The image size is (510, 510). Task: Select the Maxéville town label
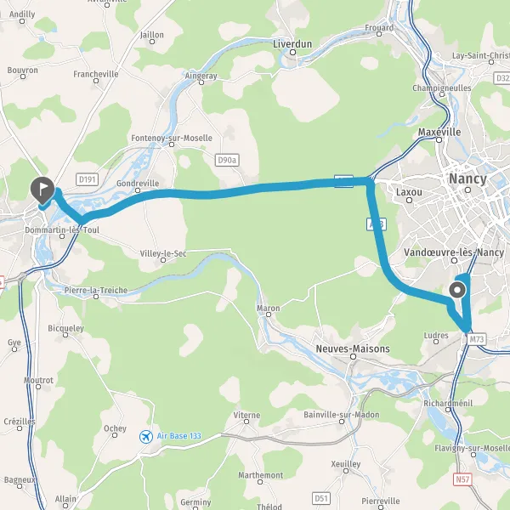point(439,132)
